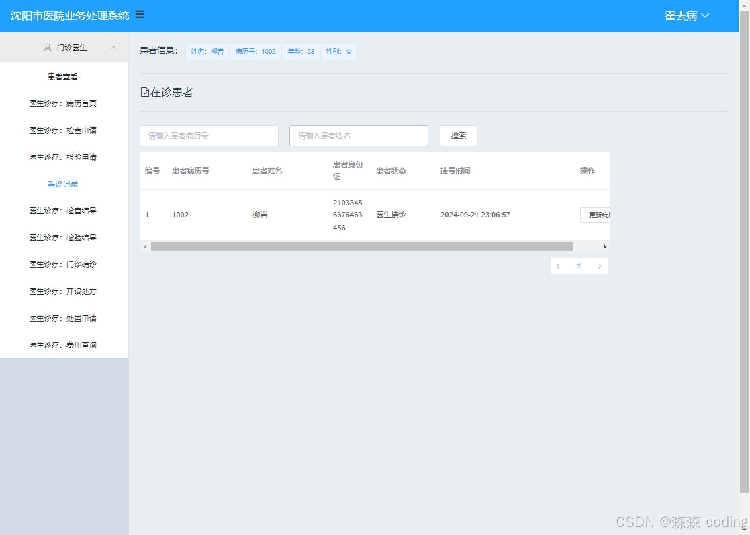750x535 pixels.
Task: Toggle the sidebar collapse menu icon
Action: coord(140,15)
